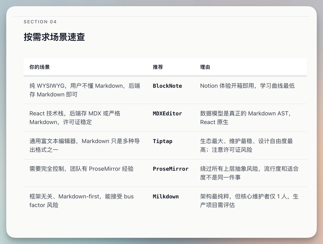The image size is (323, 244).
Task: Select the heading '按需求场景速查'
Action: click(54, 37)
